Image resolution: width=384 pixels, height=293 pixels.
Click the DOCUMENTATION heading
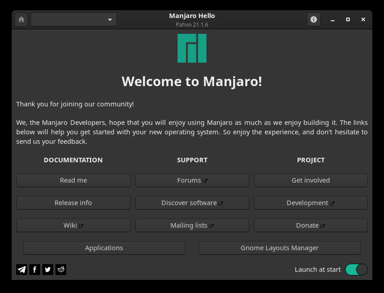[x=73, y=160]
